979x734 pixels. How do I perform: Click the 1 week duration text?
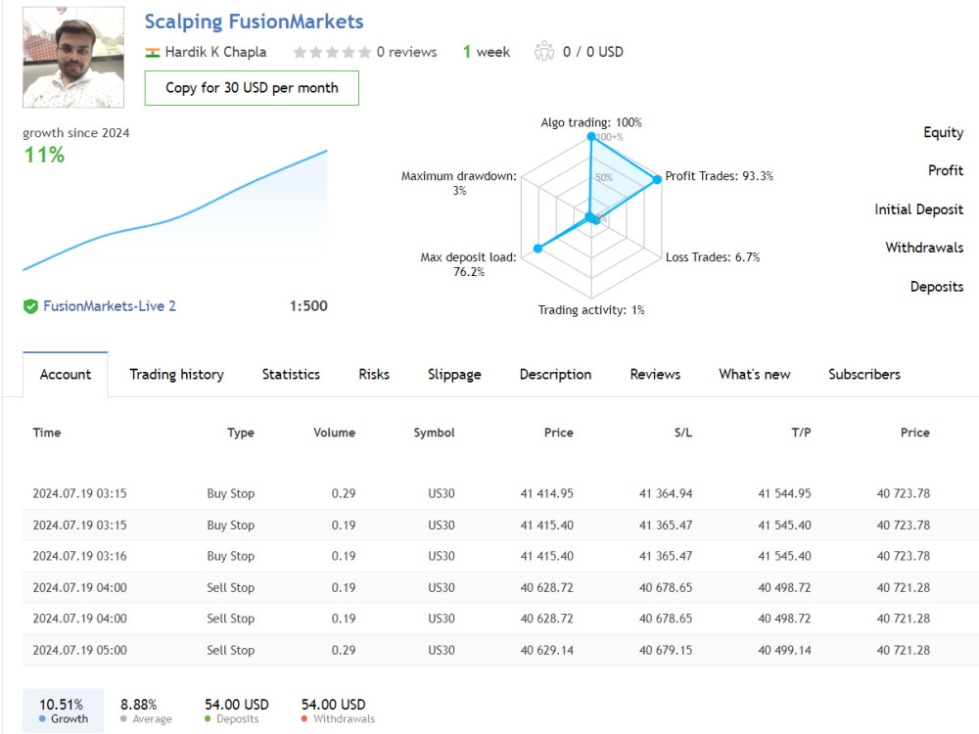[487, 52]
